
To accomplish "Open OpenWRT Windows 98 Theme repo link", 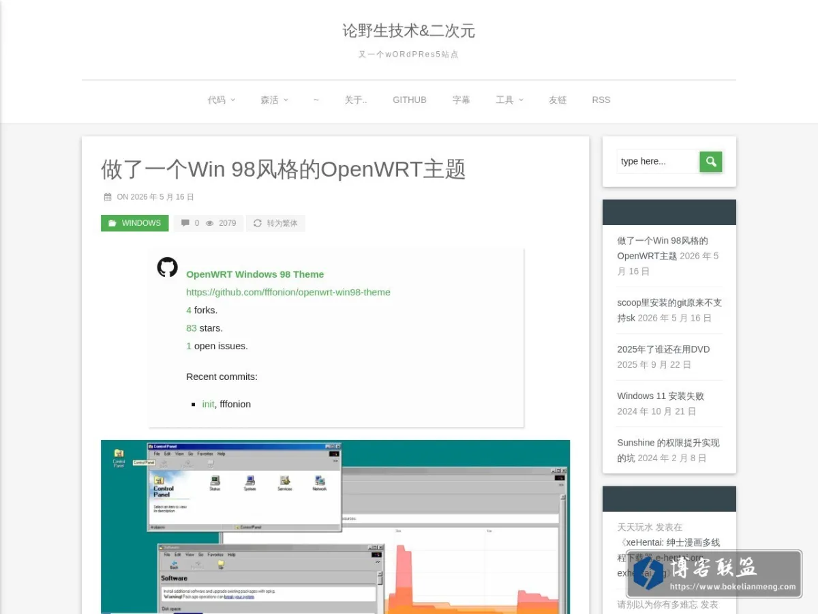I will click(x=255, y=274).
